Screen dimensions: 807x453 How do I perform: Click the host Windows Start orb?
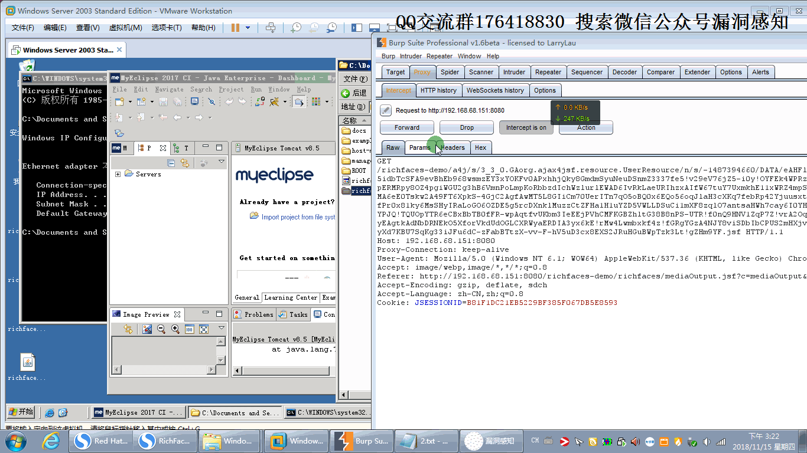pos(15,441)
